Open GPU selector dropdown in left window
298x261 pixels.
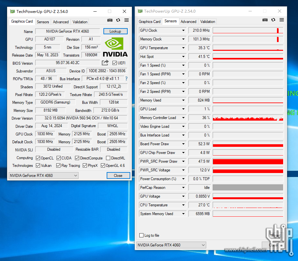44,175
